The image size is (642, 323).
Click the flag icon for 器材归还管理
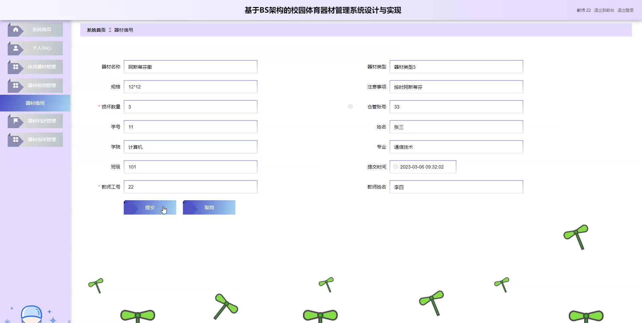coord(16,121)
